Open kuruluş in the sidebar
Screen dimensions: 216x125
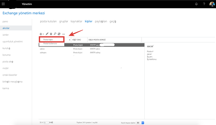[x=6, y=48]
